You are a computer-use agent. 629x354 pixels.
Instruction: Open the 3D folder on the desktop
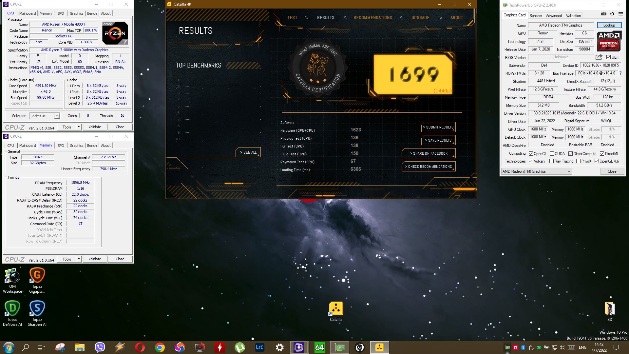tap(610, 312)
